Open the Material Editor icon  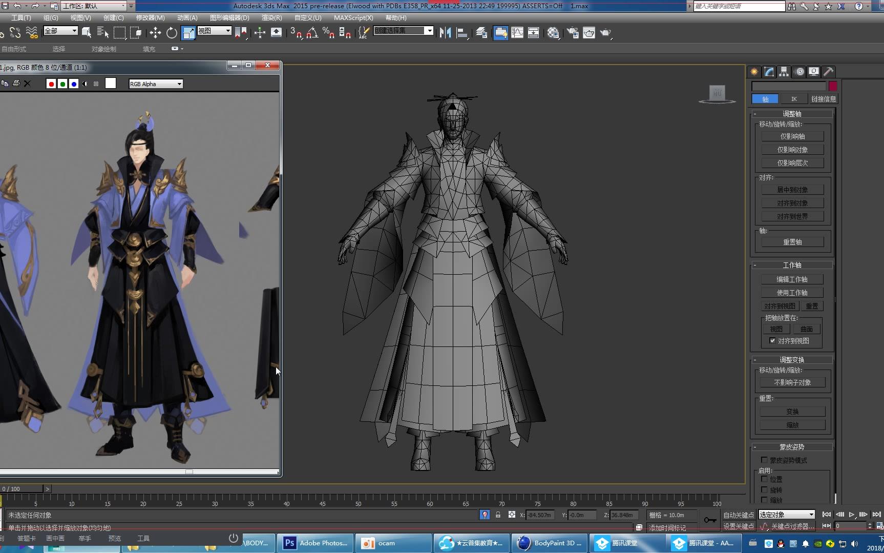click(553, 33)
